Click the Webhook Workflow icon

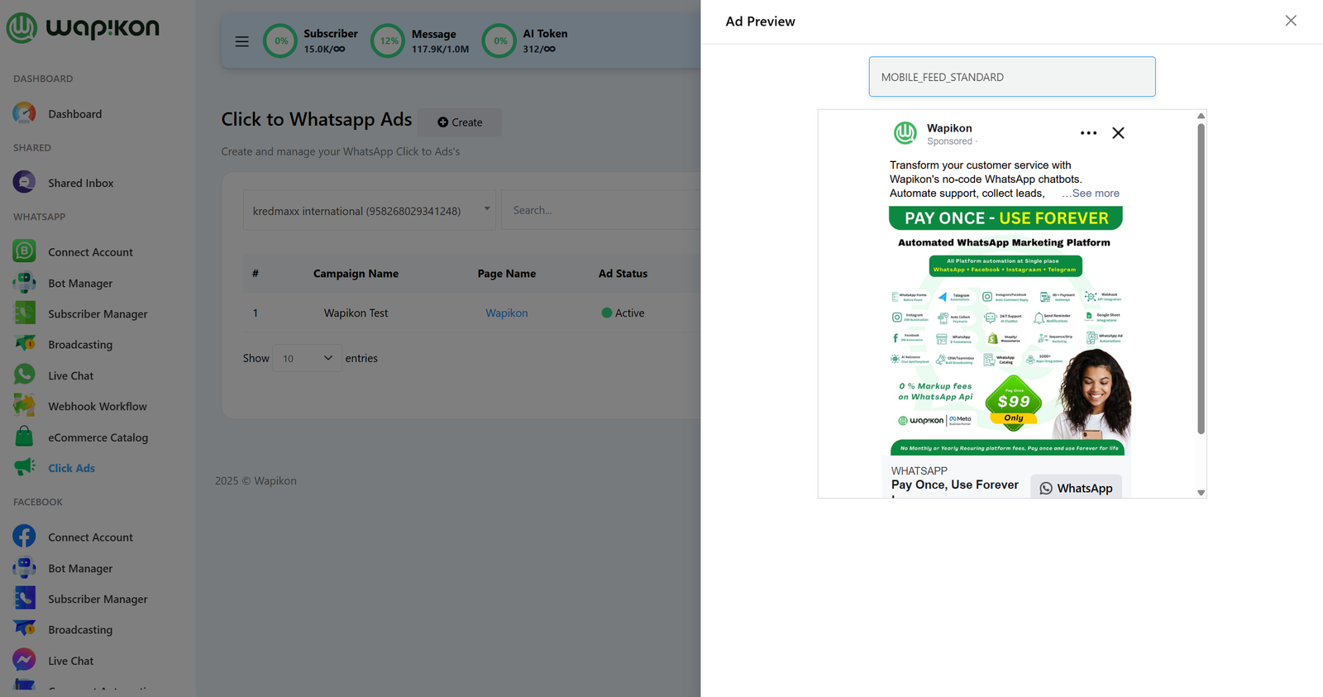(x=24, y=406)
